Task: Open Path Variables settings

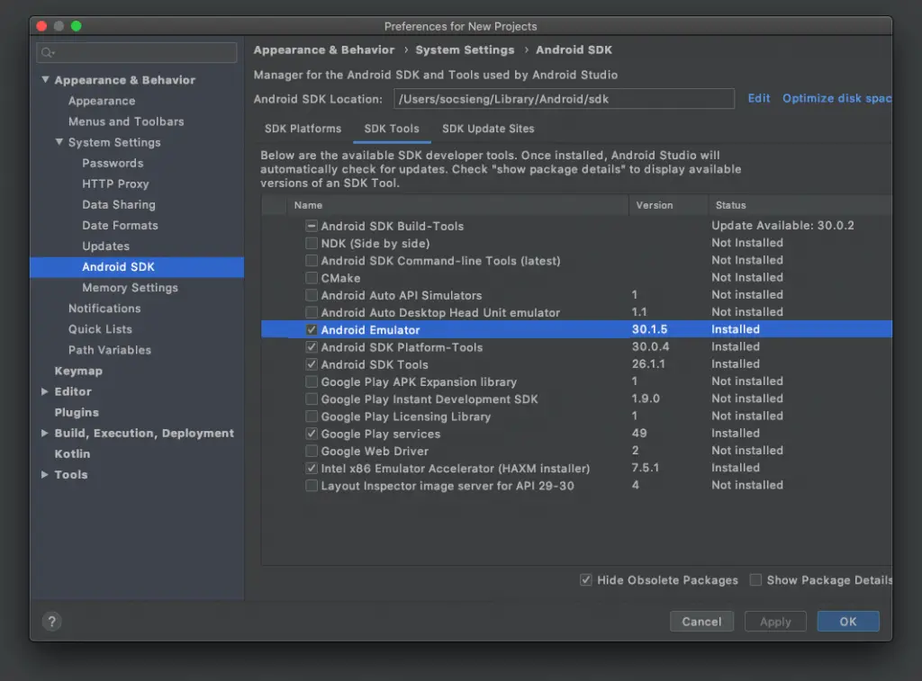Action: 109,350
